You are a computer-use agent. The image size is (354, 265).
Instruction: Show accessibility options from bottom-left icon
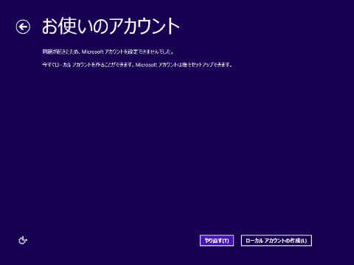23,240
